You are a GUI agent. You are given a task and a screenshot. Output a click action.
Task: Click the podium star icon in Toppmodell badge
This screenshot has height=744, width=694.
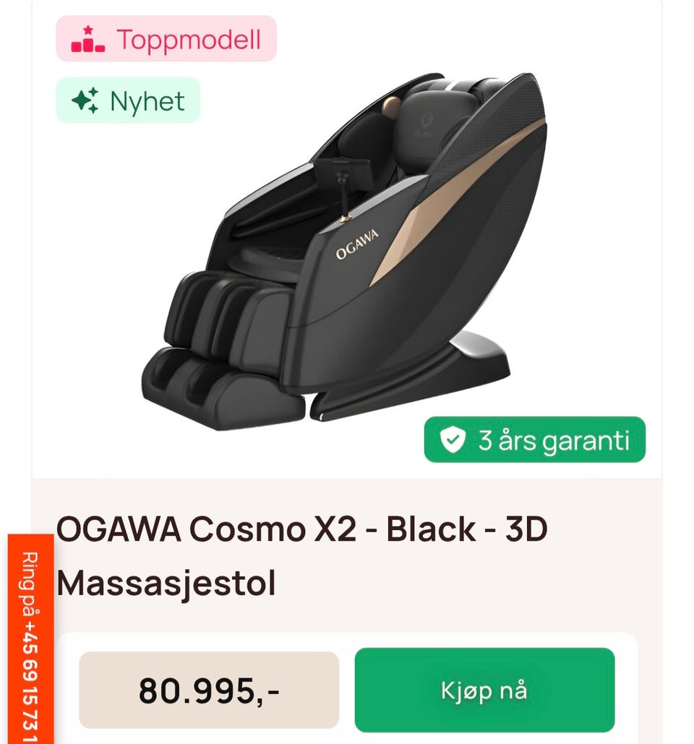point(87,39)
